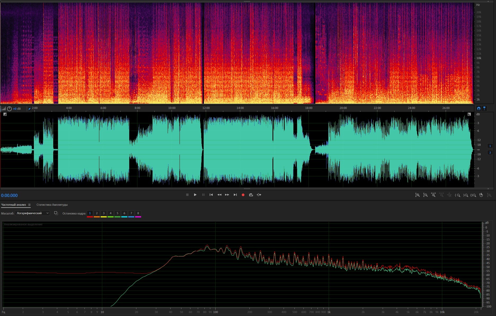Viewport: 496px width, 316px height.
Task: Toggle loop playback icon
Action: click(x=251, y=195)
